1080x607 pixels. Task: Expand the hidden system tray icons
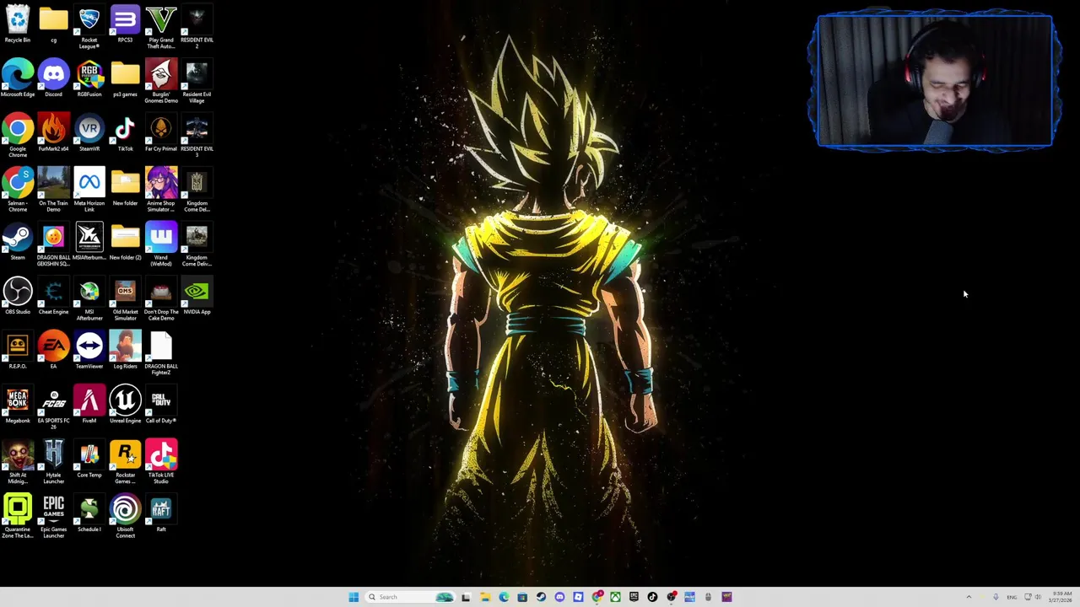[969, 597]
